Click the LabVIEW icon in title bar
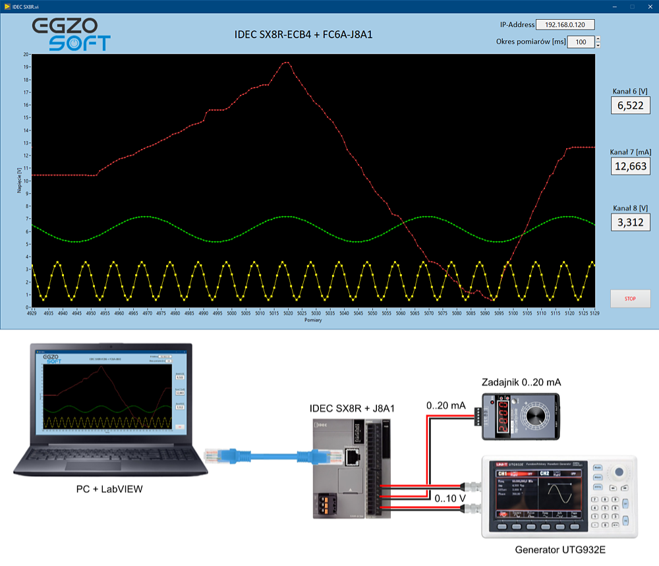The width and height of the screenshot is (659, 566). coord(7,7)
